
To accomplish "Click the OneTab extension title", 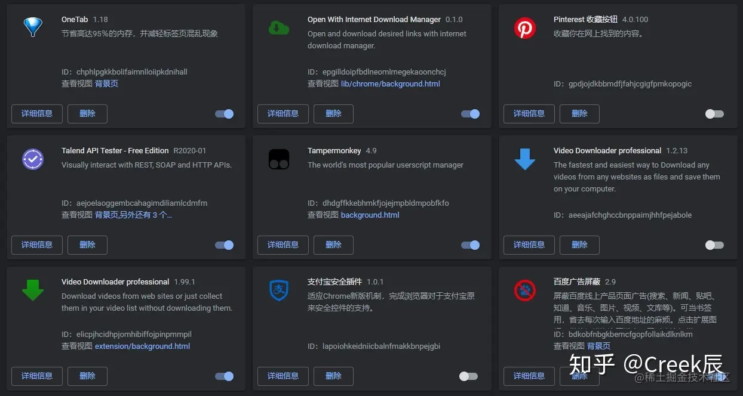I will click(75, 19).
